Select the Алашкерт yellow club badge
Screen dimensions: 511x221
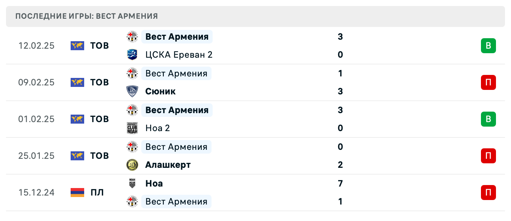tap(133, 164)
